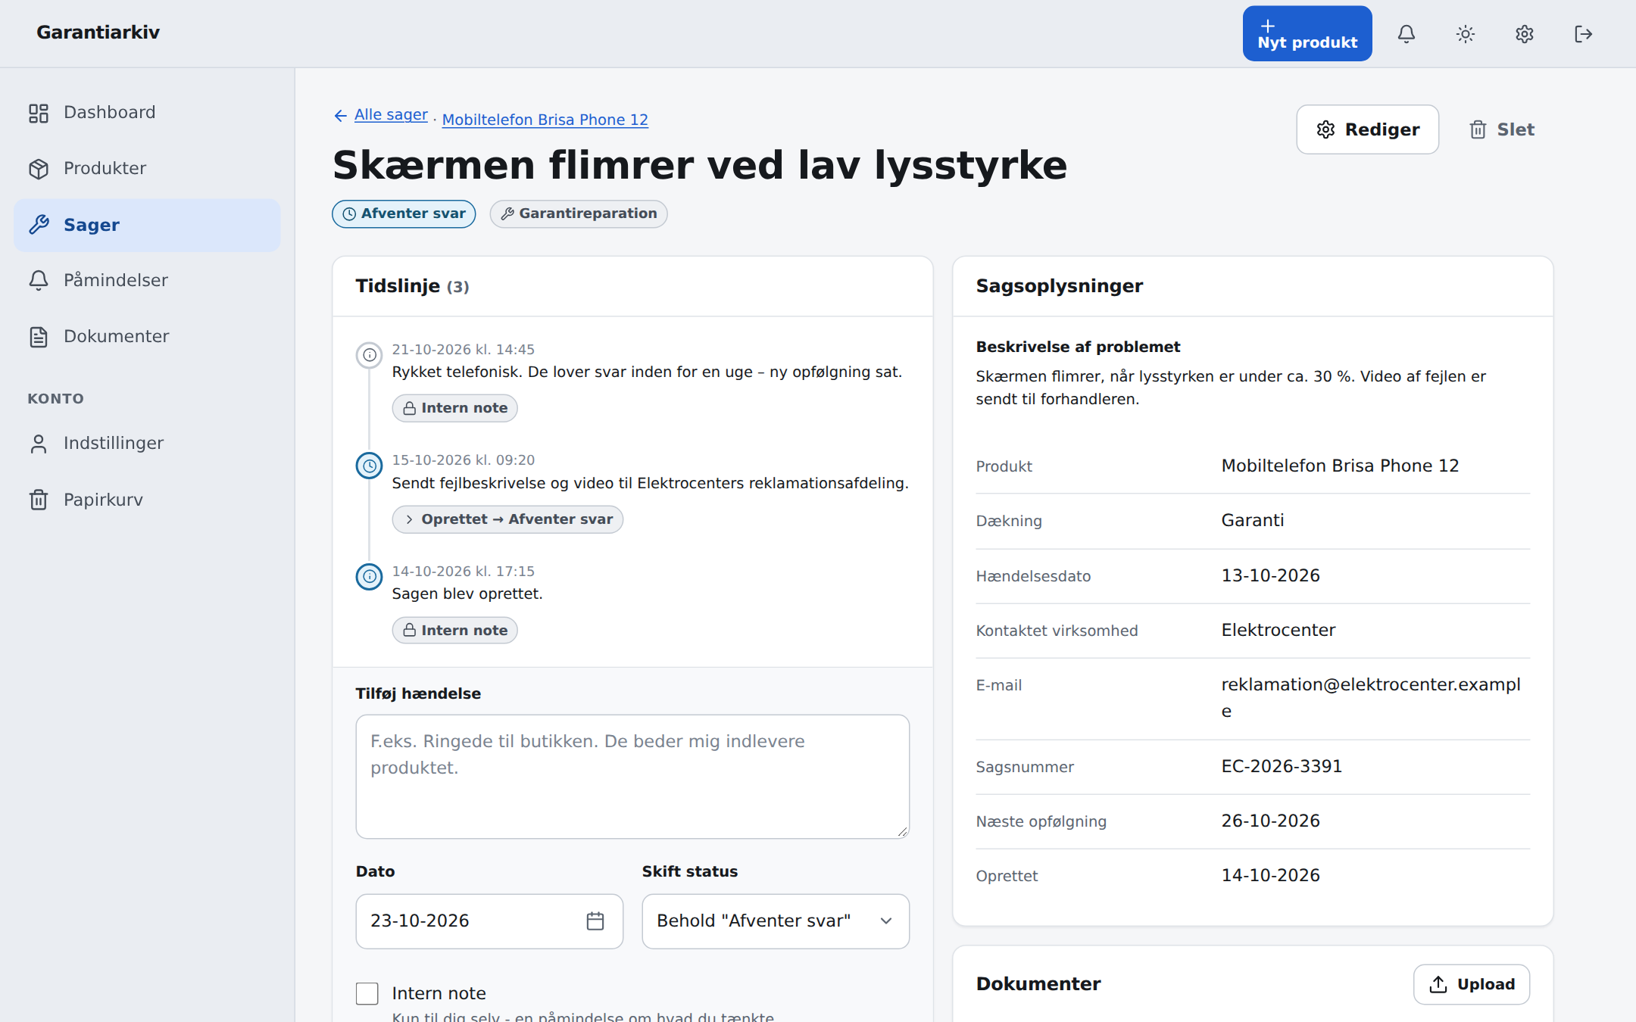Open the notifications bell in header
This screenshot has height=1022, width=1636.
(x=1407, y=34)
